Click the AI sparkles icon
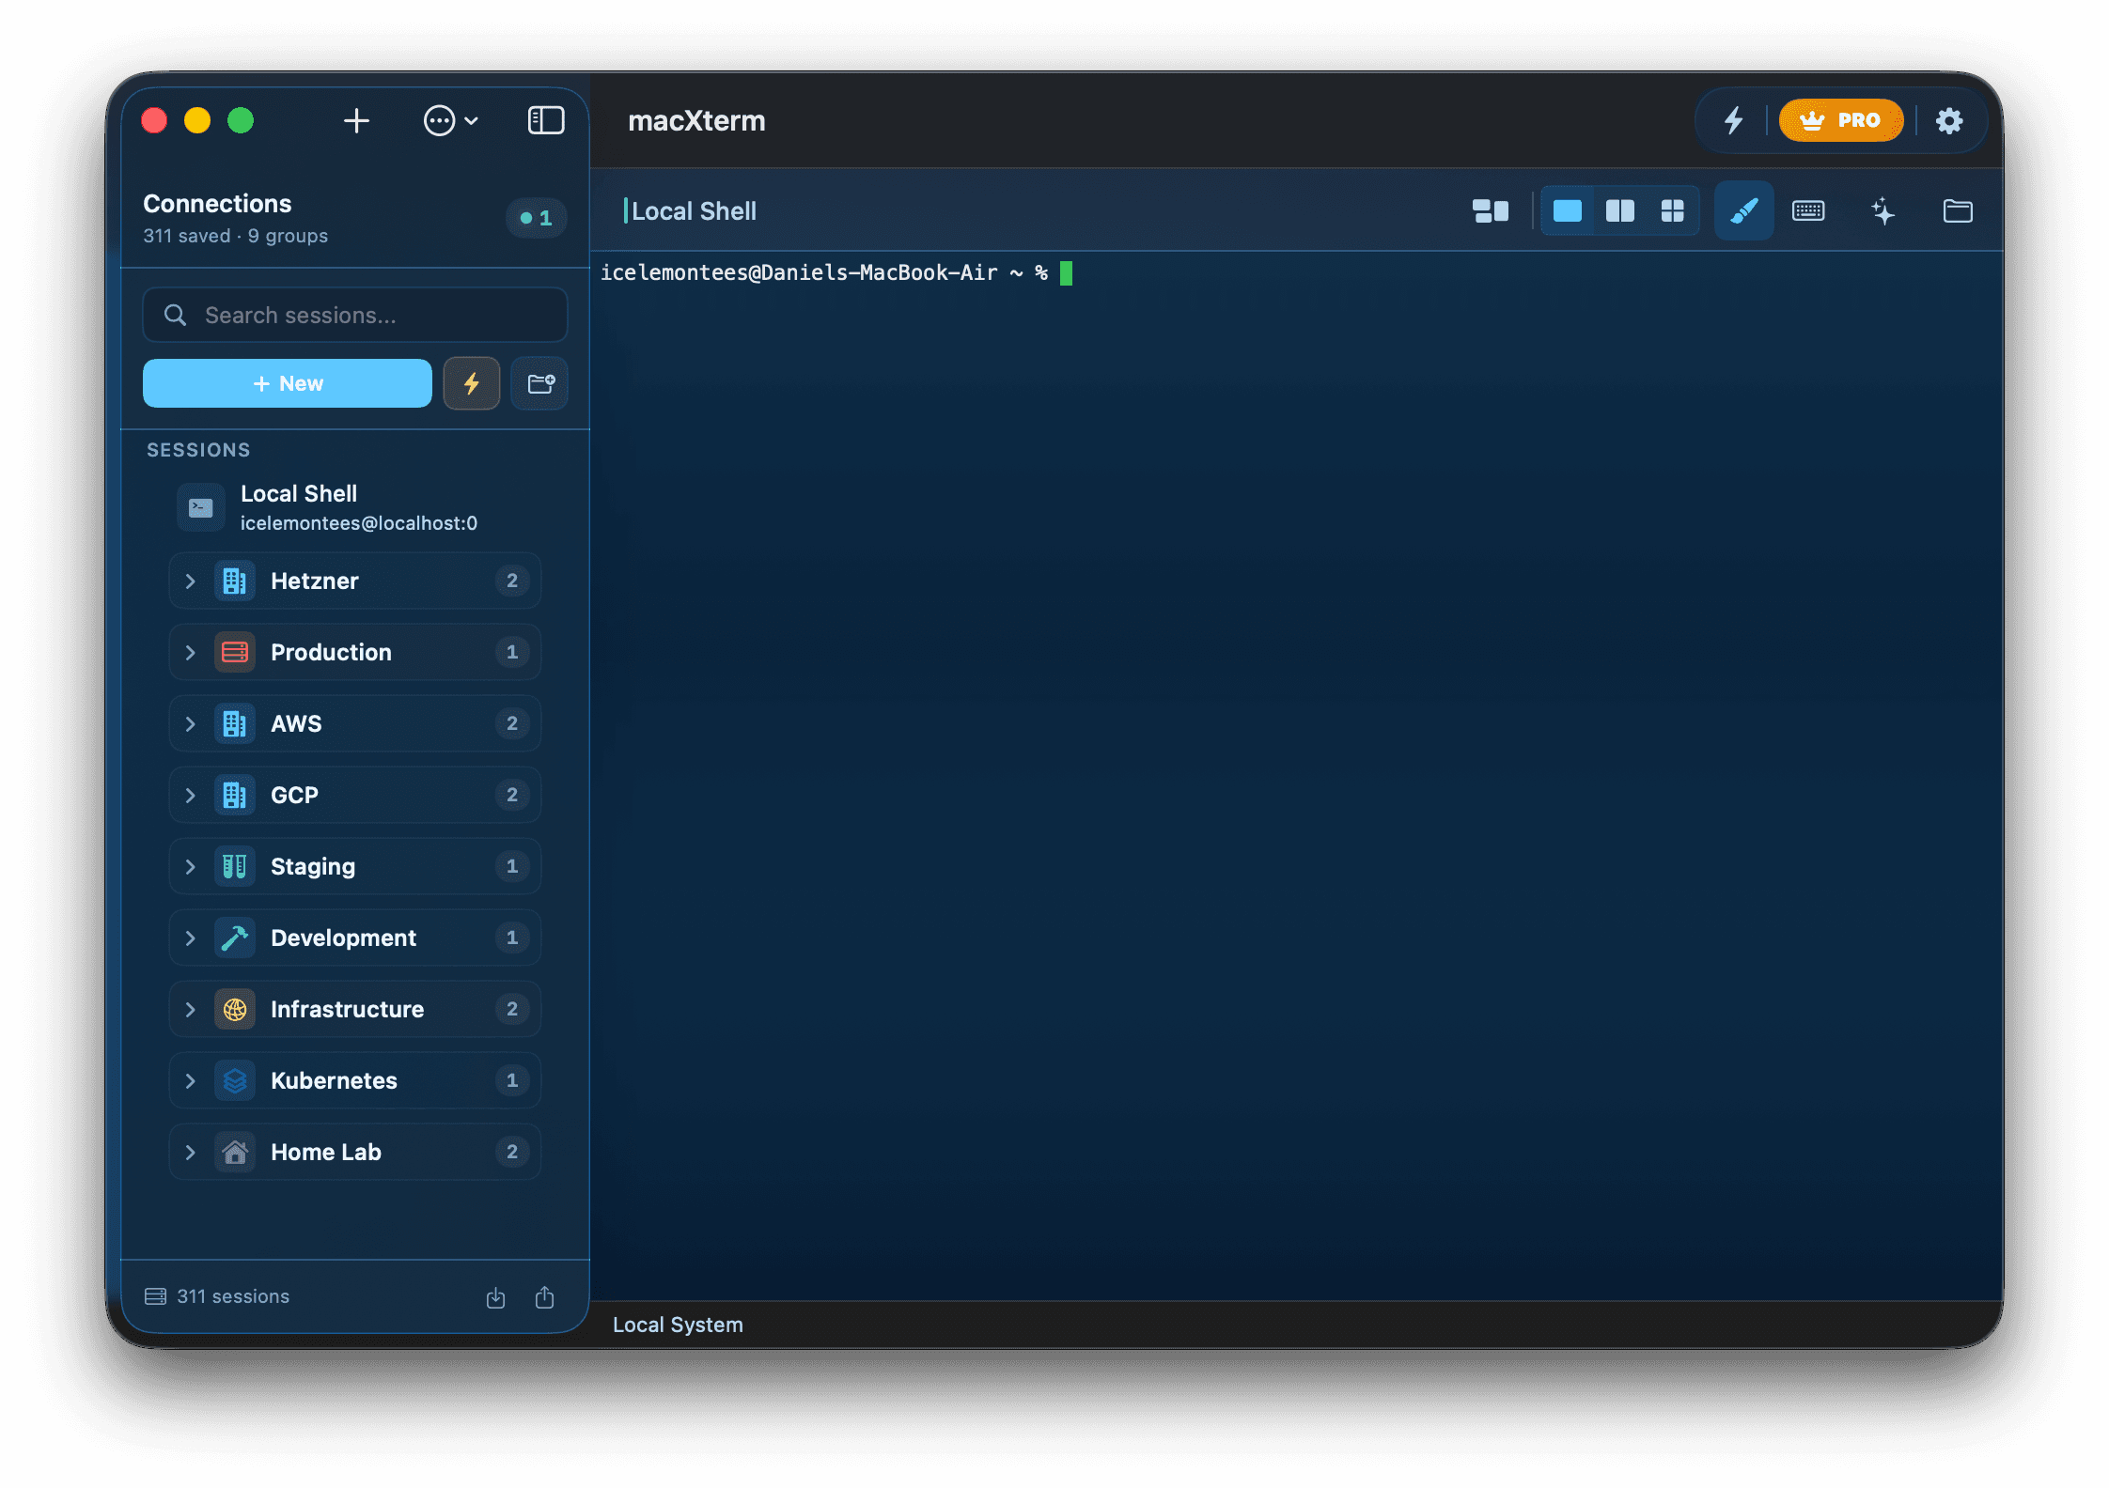This screenshot has width=2109, height=1488. pyautogui.click(x=1883, y=212)
